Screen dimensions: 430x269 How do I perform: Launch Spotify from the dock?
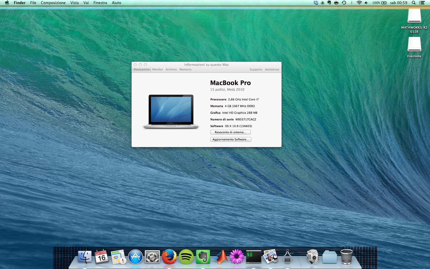(186, 257)
